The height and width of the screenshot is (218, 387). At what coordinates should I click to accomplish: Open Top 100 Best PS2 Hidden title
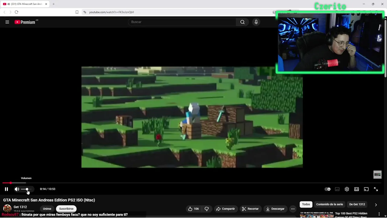click(351, 215)
